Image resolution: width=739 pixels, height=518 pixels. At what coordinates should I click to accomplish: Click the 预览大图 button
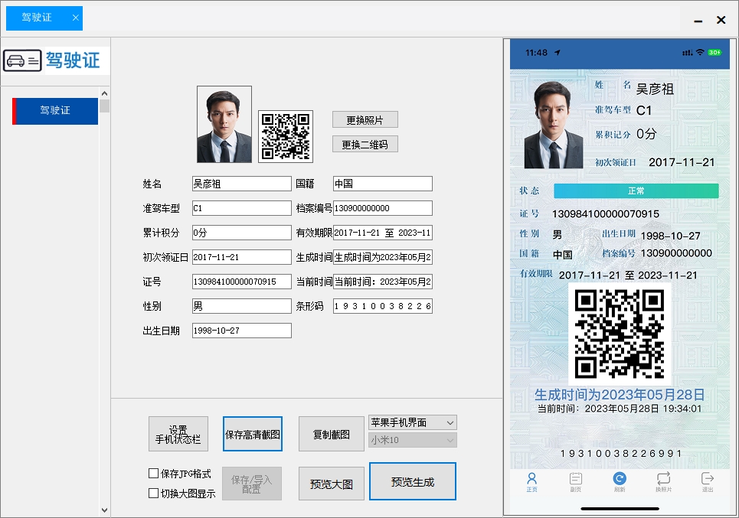[331, 482]
